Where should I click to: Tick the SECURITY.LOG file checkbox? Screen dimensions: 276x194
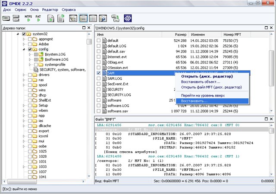99,95
